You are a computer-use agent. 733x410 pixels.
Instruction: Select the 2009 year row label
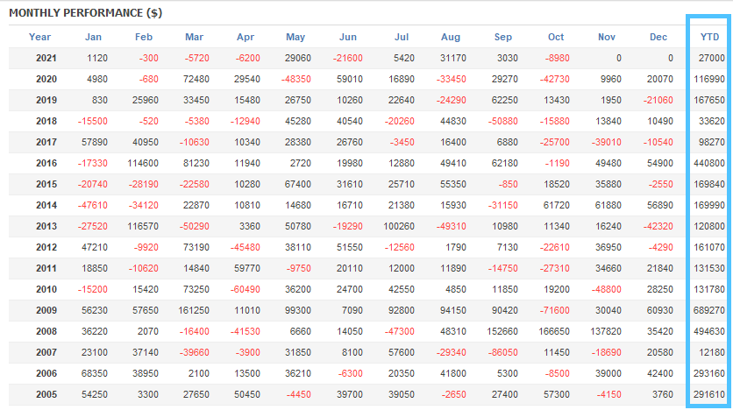(x=46, y=310)
